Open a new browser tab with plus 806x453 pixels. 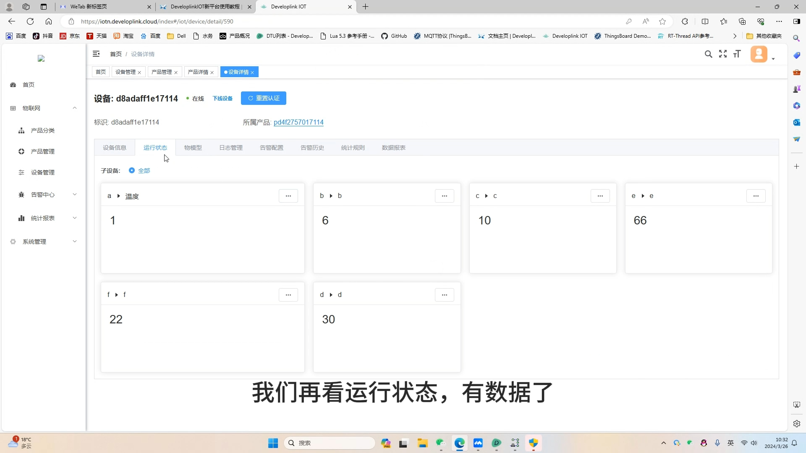(365, 7)
